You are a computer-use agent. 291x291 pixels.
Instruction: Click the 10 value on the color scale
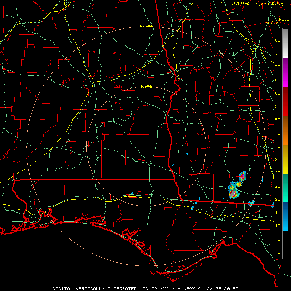click(278, 226)
